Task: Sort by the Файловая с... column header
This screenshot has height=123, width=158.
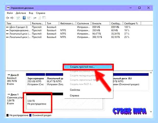Action: 67,23
